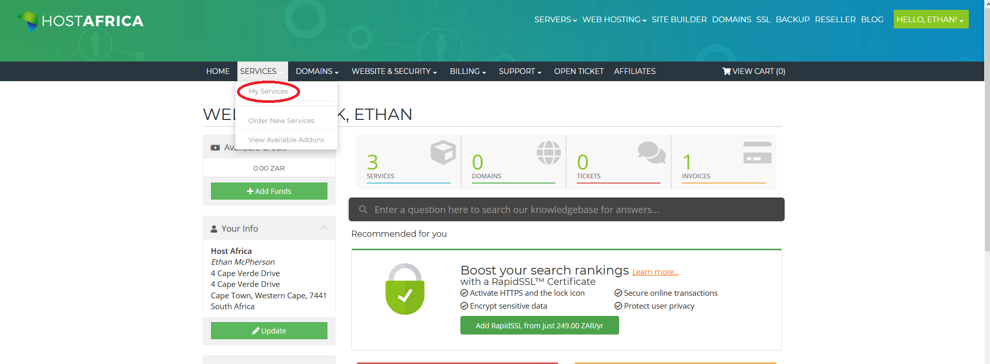Click the Ethan McPherson name text
Viewport: 990px width, 364px height.
[x=243, y=262]
